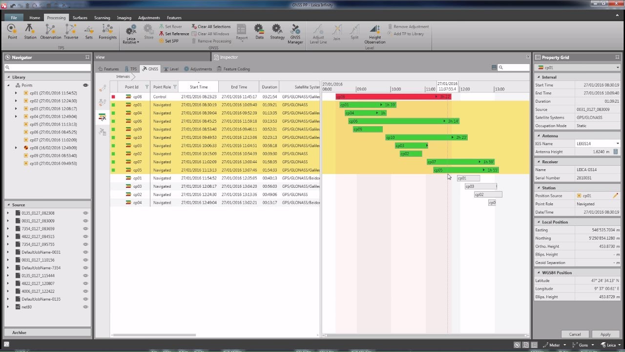The image size is (625, 352).
Task: Sort by the Duration column header
Action: tap(269, 87)
